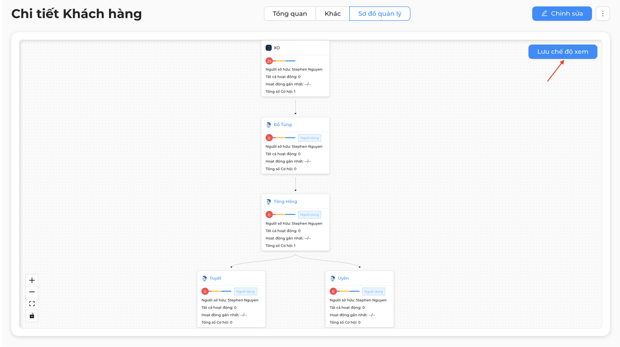620x347 pixels.
Task: Zoom out the diagram with minus icon
Action: point(32,292)
